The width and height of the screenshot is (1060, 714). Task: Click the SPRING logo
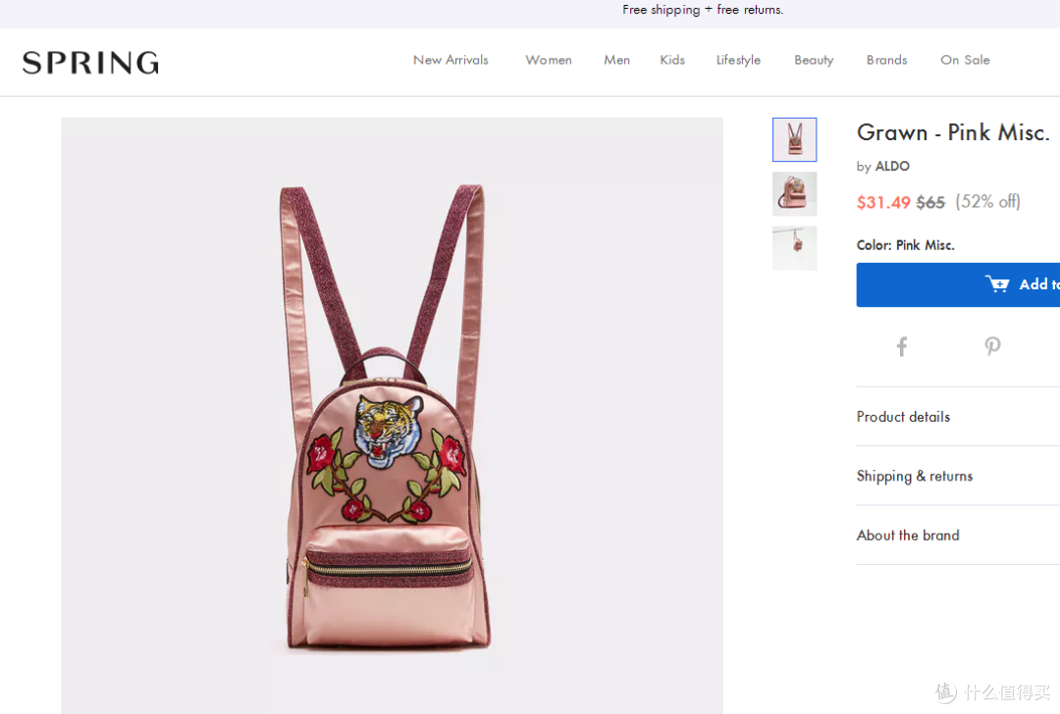tap(90, 63)
